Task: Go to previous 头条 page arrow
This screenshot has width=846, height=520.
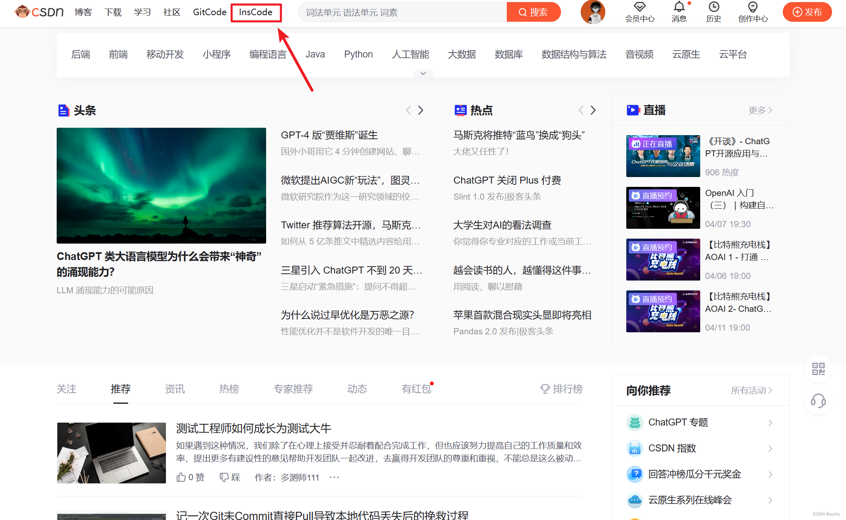Action: coord(408,110)
